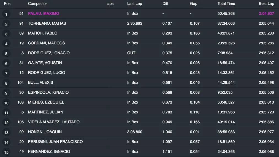The image size is (279, 157).
Task: Click the position 10 circle badge
Action: 6,103
